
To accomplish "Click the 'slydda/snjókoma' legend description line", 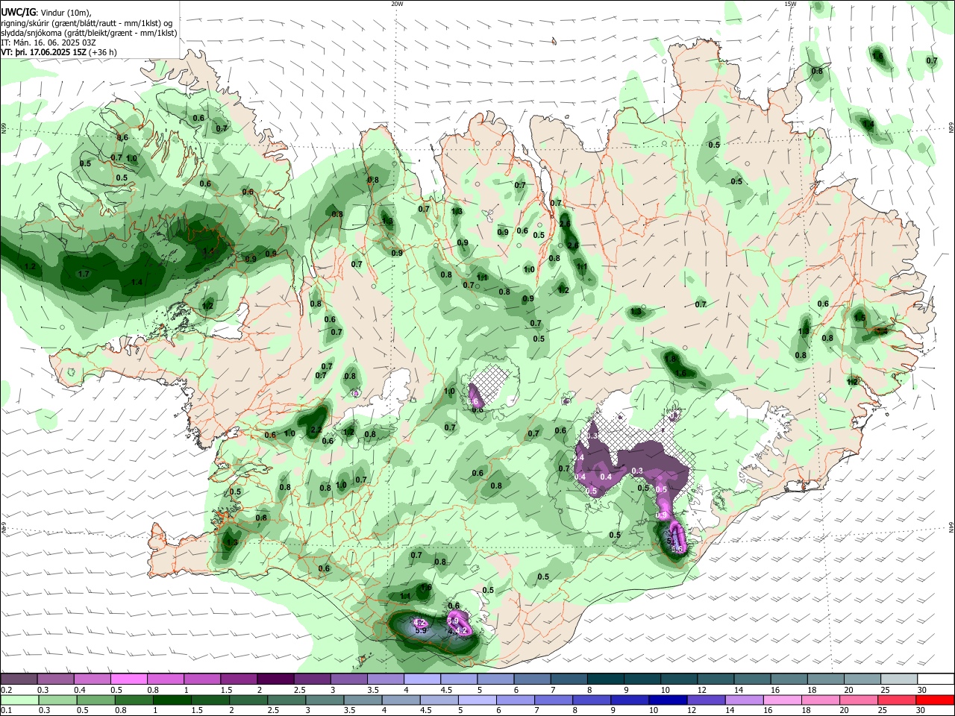I will 89,33.
